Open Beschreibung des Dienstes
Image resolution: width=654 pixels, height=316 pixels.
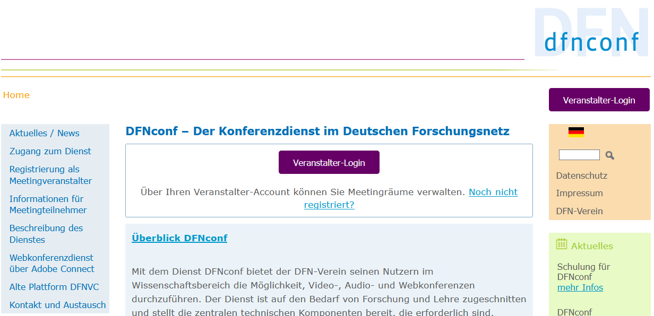coord(46,234)
